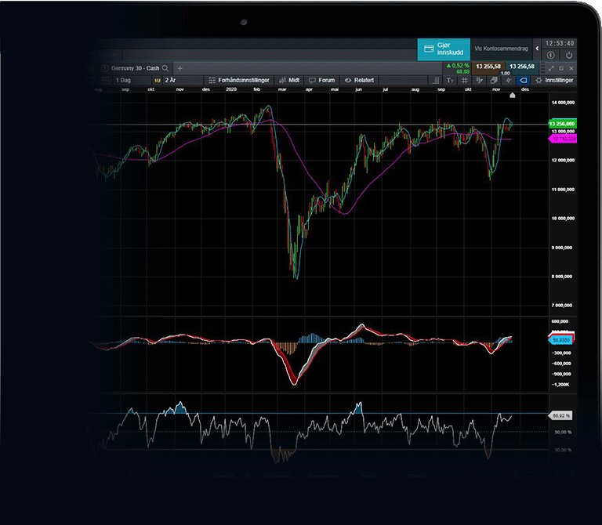Click the 50,00 % RSI axis label
Screen dimensions: 602x525
(563, 433)
